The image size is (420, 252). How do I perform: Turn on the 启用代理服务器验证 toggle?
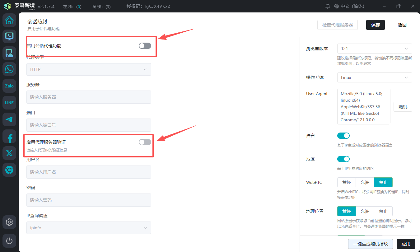click(x=145, y=142)
